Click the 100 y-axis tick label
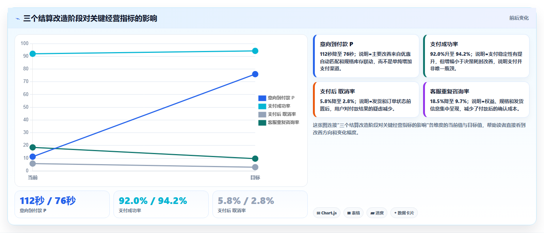This screenshot has width=544, height=233. tap(25, 44)
